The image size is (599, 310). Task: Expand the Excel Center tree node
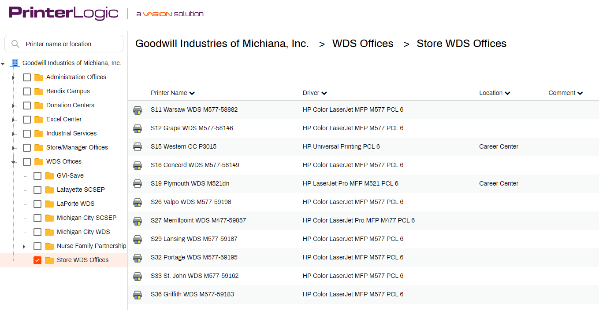click(14, 120)
